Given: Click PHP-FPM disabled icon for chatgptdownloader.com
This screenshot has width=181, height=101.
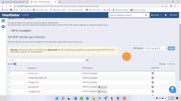Looking at the screenshot, I should 153,78.
